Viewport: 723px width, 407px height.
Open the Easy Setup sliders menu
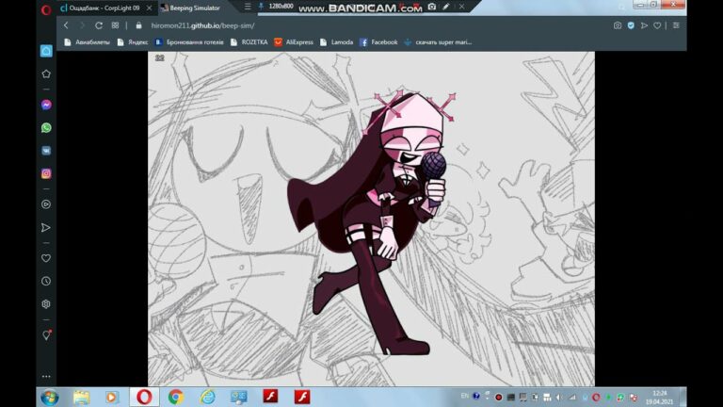point(676,25)
